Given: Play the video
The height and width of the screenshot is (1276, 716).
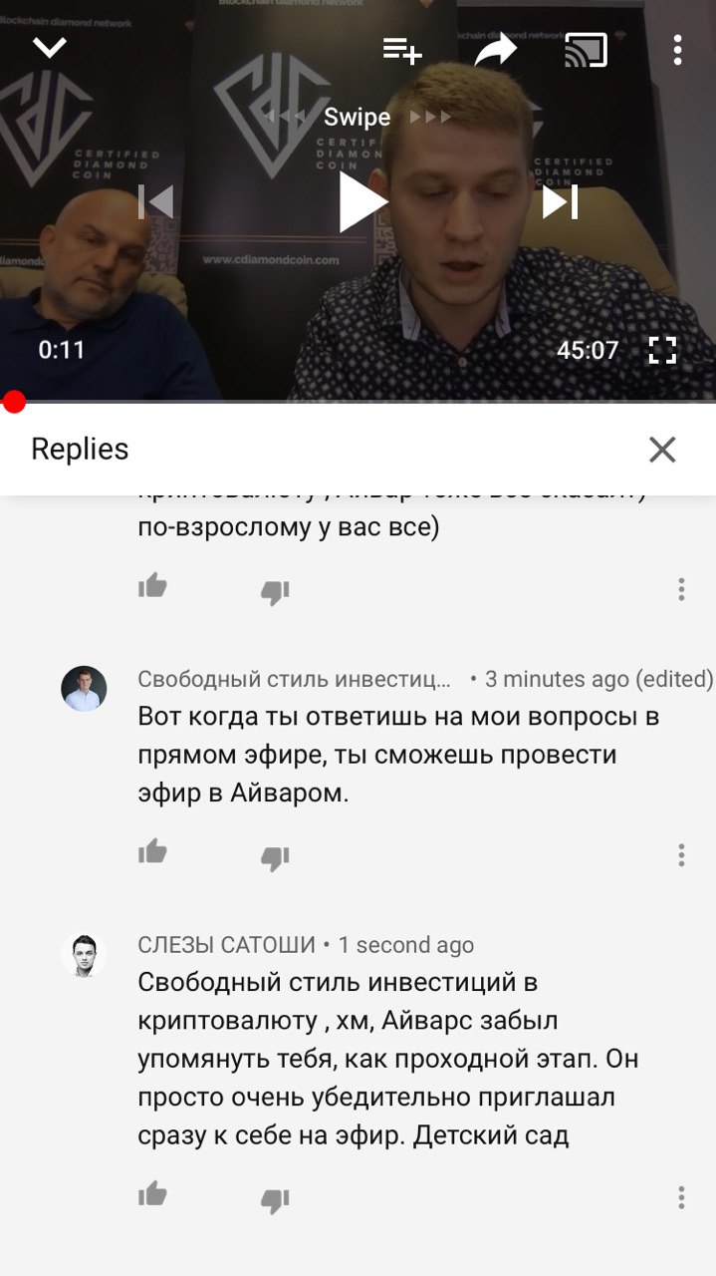Looking at the screenshot, I should (x=361, y=201).
